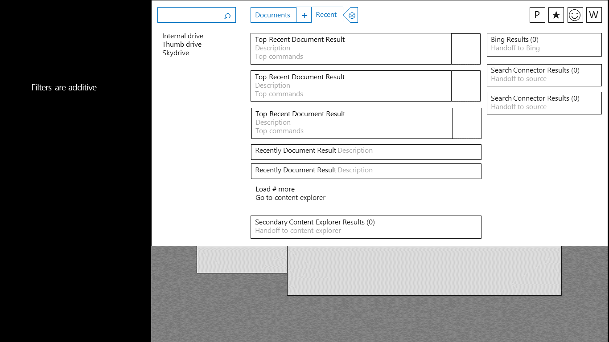Filter by Skydrive

click(176, 53)
